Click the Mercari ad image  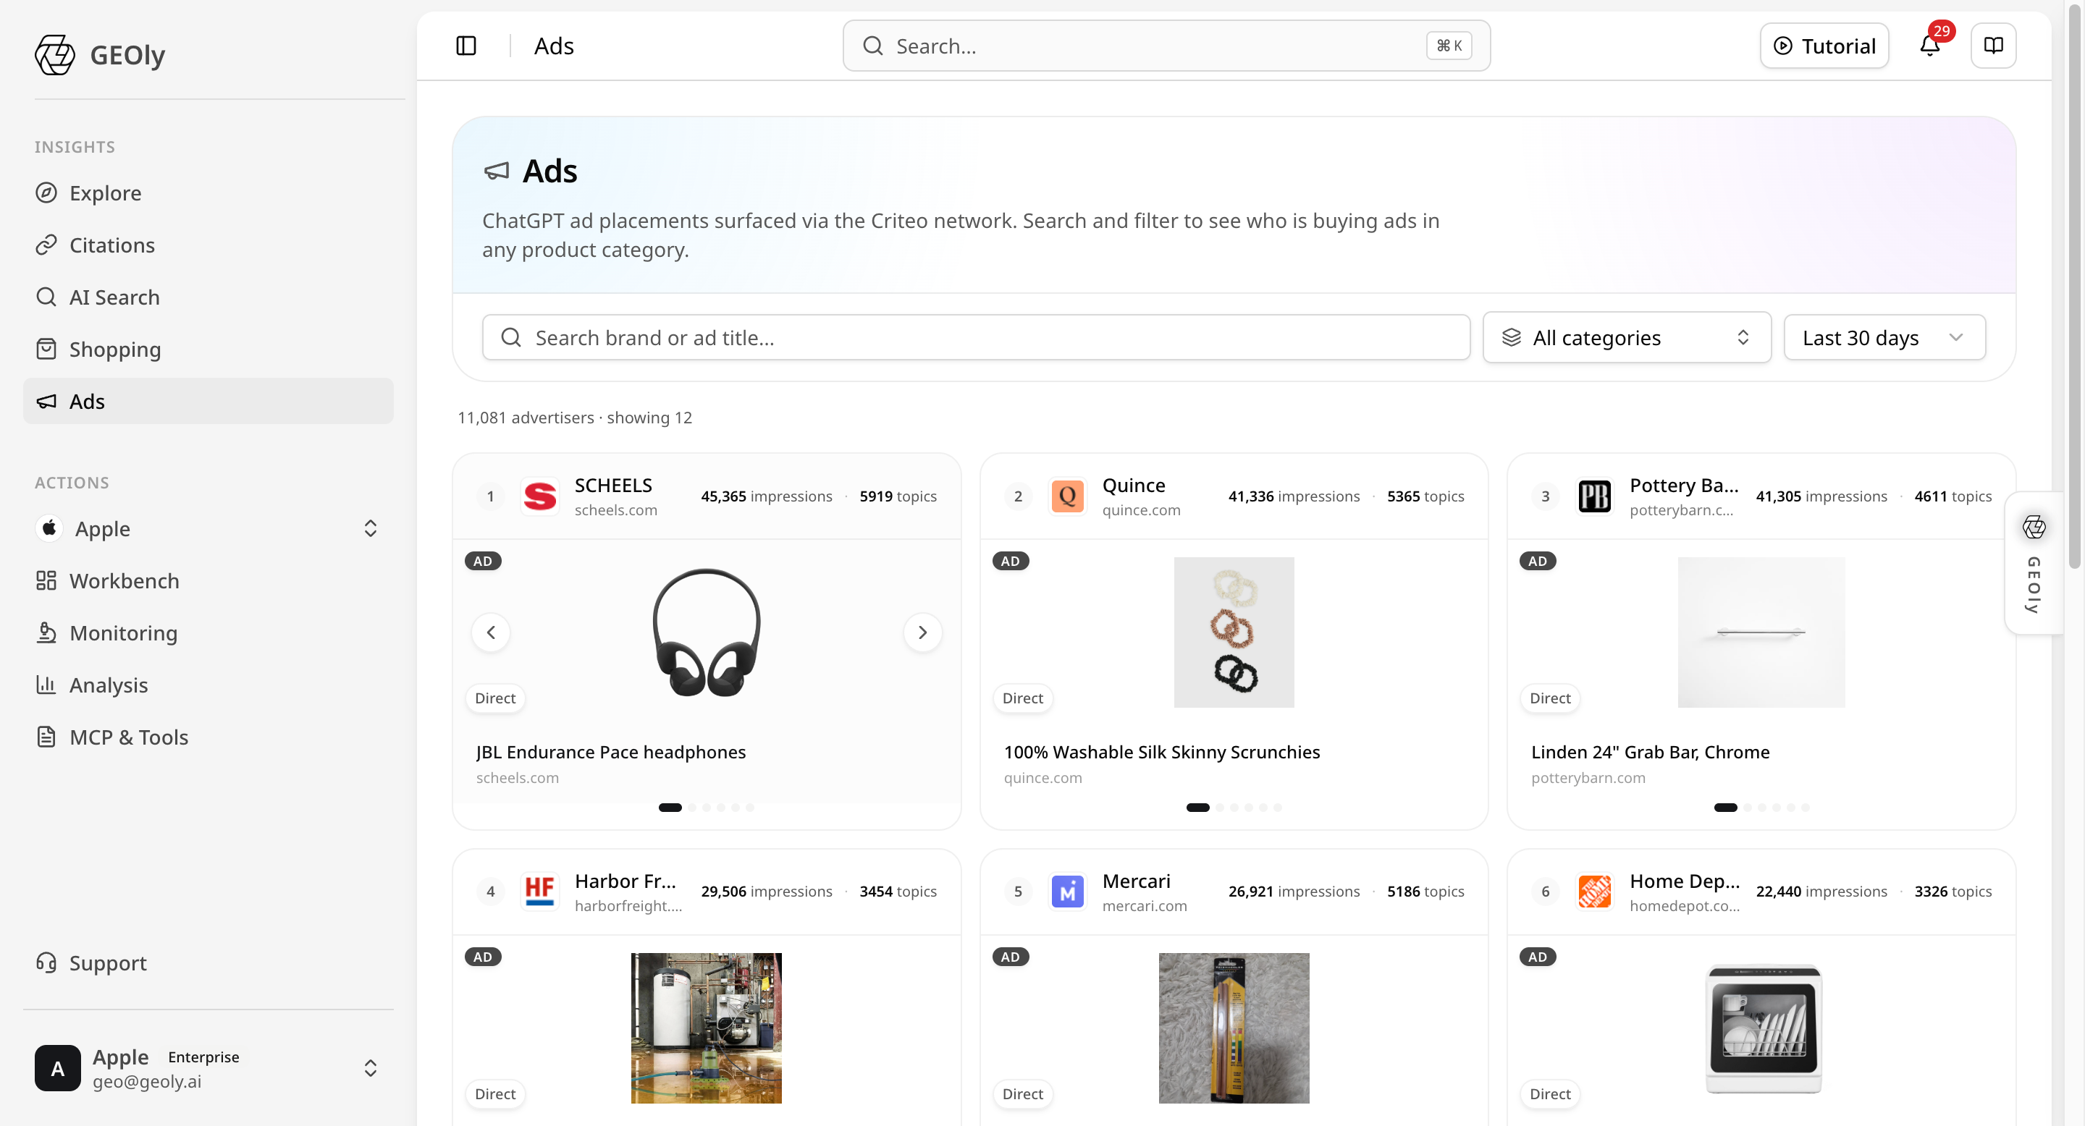click(x=1234, y=1028)
